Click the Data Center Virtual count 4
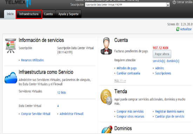The height and width of the screenshot is (134, 193). [x=58, y=106]
